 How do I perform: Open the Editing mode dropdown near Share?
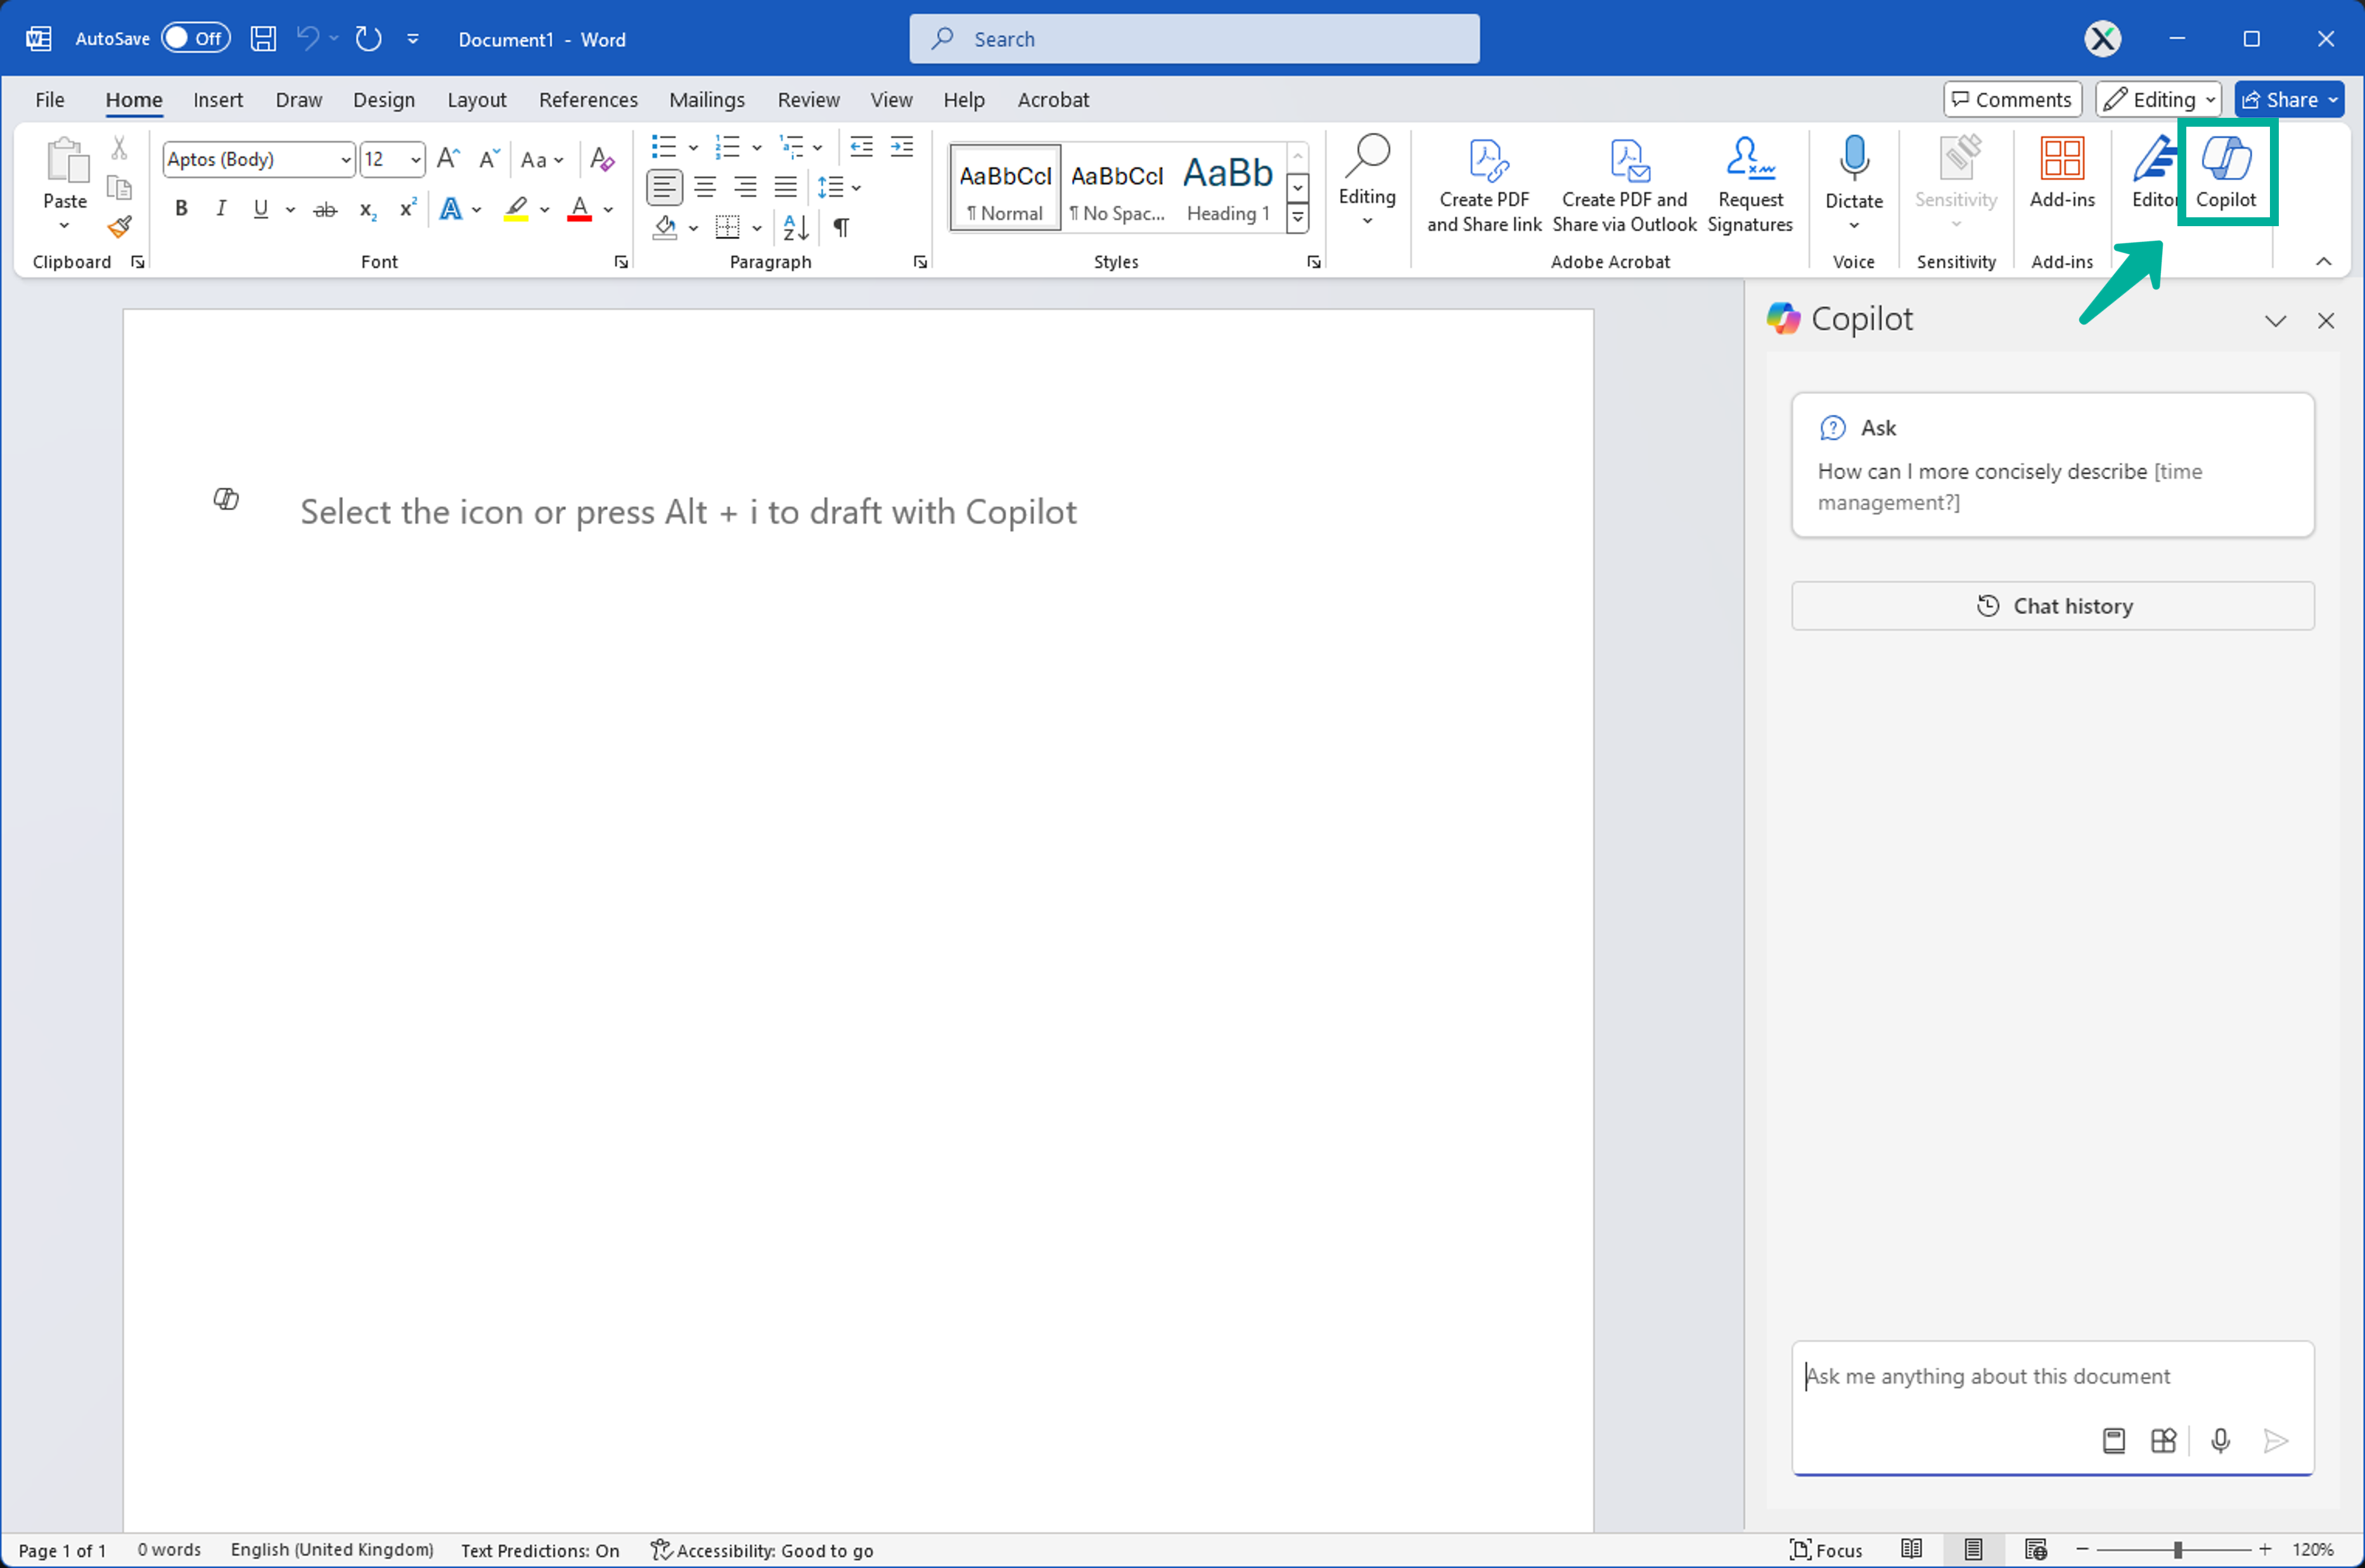point(2158,100)
